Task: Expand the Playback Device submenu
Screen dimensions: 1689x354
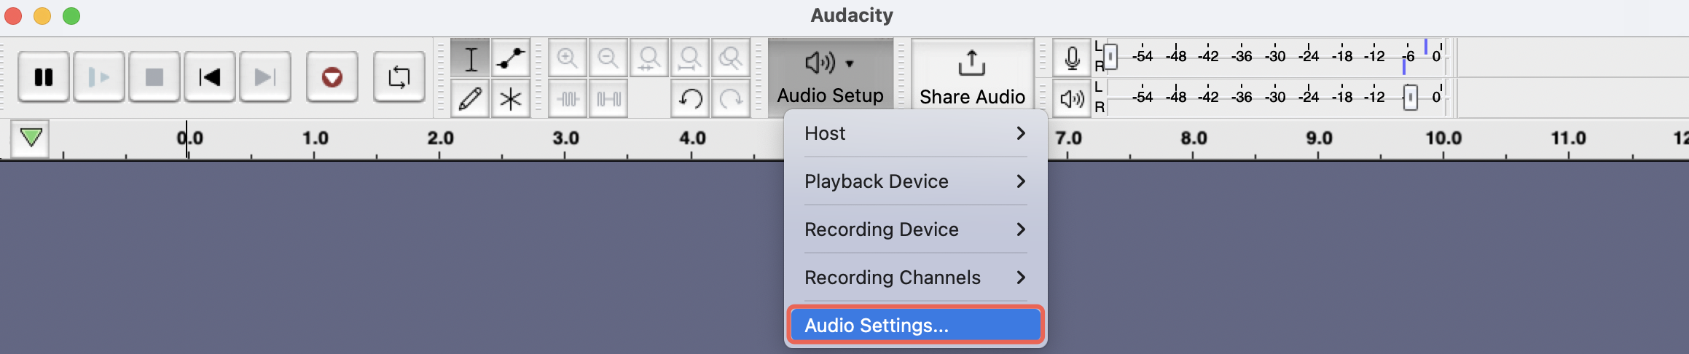Action: point(916,181)
